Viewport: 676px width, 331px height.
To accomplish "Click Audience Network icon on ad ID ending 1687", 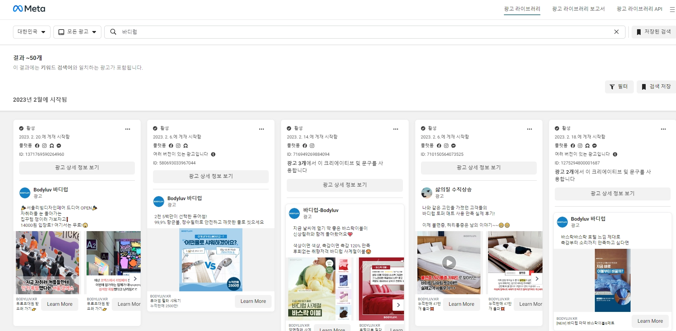I will click(587, 146).
